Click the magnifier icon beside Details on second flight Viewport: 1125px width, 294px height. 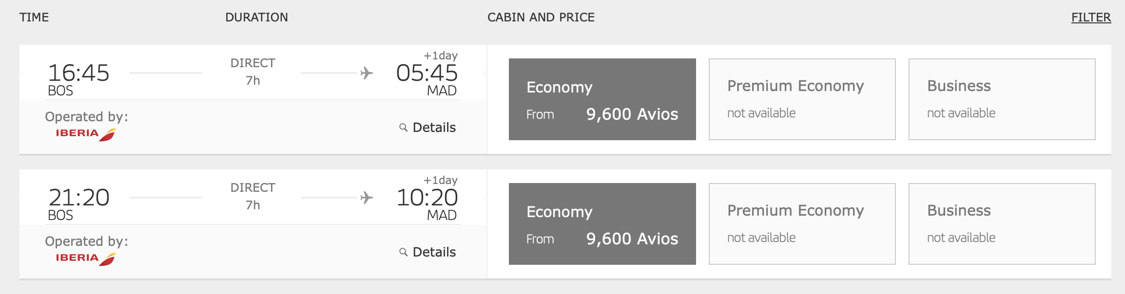tap(403, 252)
